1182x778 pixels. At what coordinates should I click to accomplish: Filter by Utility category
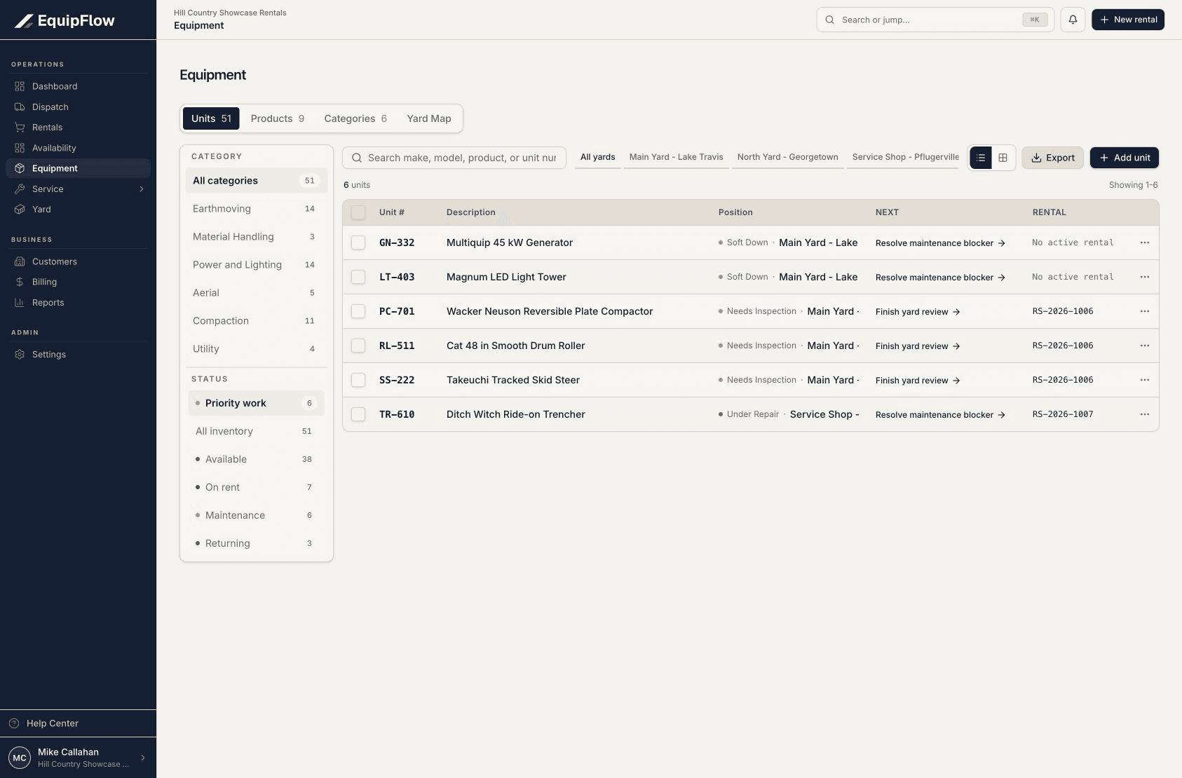pos(257,349)
